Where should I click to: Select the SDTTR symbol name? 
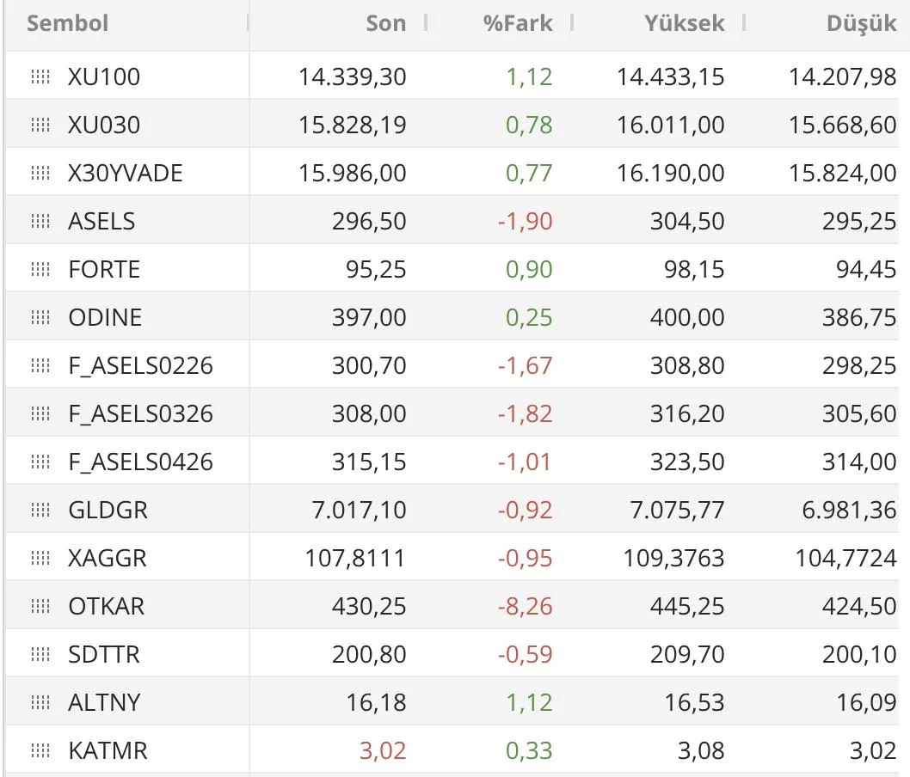tap(103, 655)
